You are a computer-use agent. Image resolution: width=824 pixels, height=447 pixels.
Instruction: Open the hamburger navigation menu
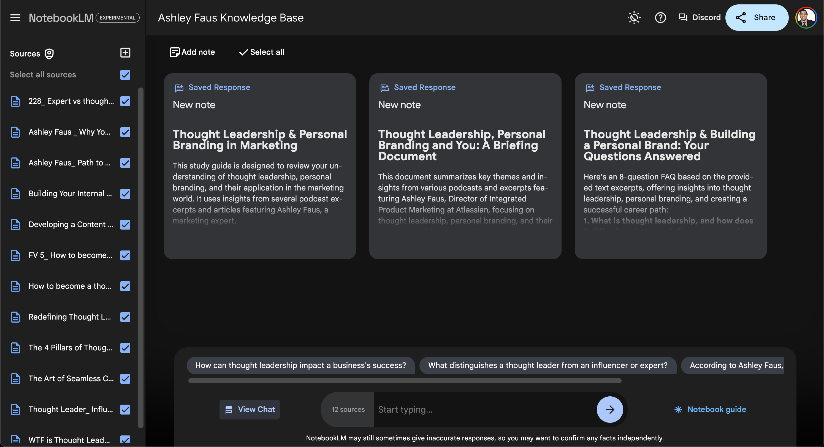coord(15,18)
